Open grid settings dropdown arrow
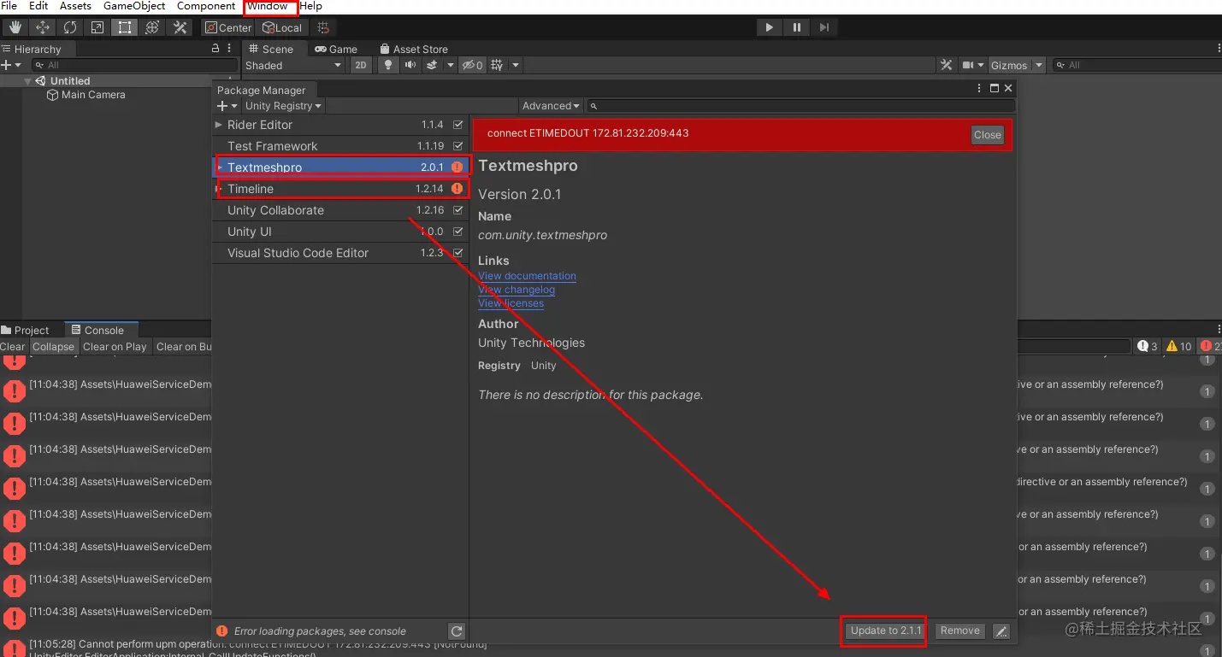 (x=515, y=65)
